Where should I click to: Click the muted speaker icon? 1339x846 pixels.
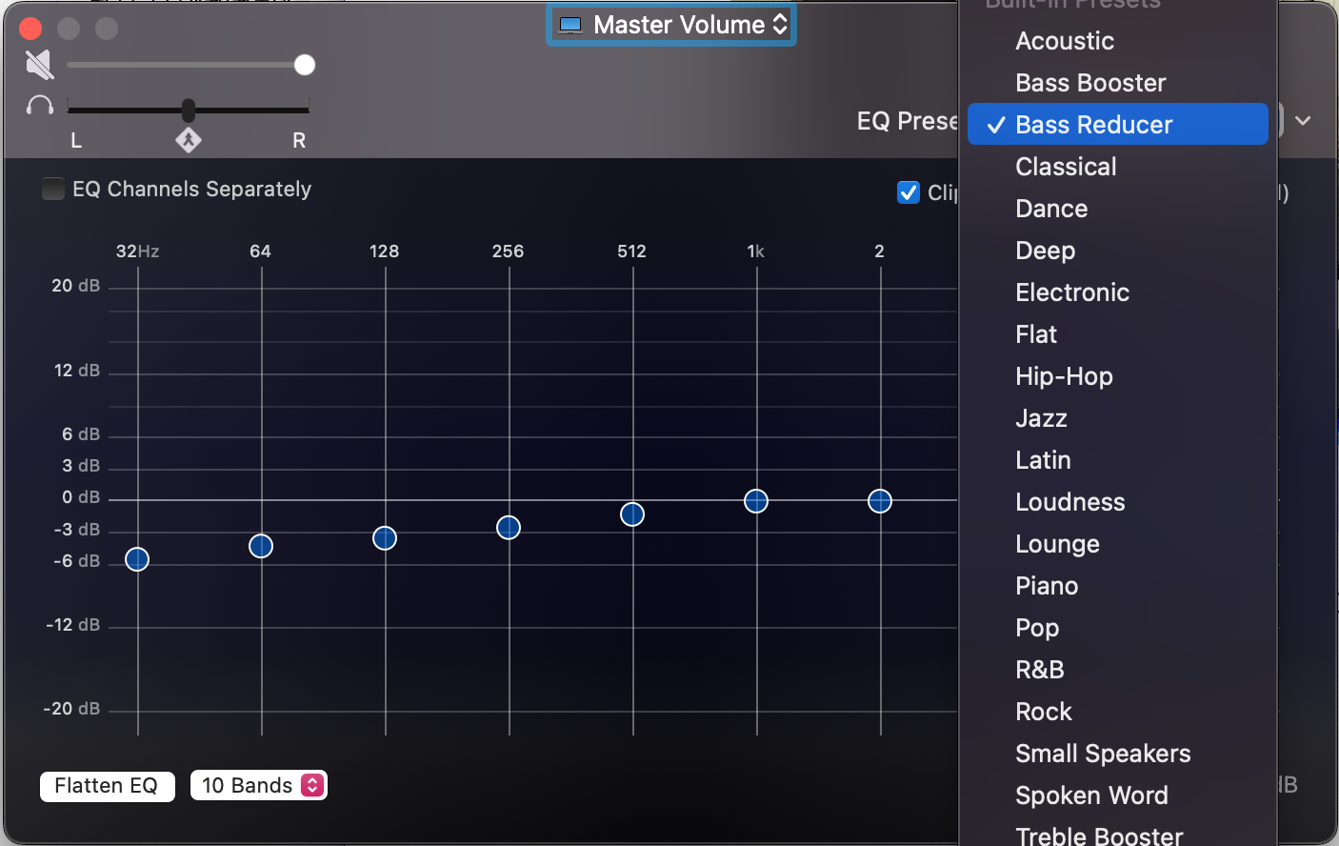tap(39, 65)
